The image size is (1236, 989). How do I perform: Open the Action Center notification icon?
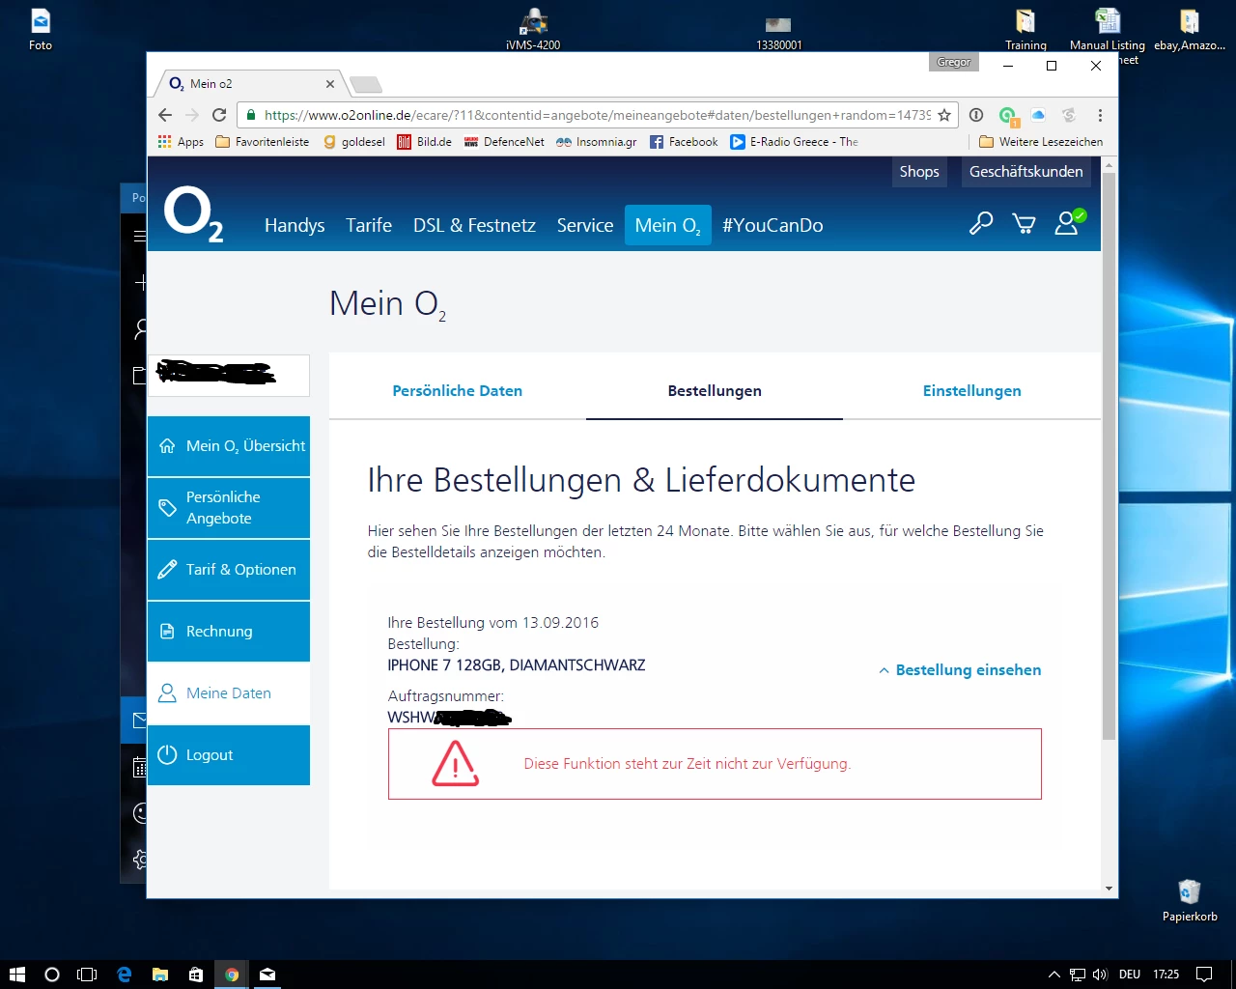1204,975
